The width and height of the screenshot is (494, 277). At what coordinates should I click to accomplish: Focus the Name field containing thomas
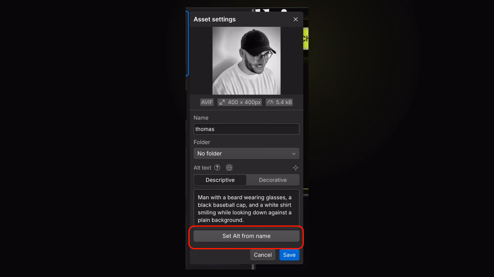coord(246,129)
